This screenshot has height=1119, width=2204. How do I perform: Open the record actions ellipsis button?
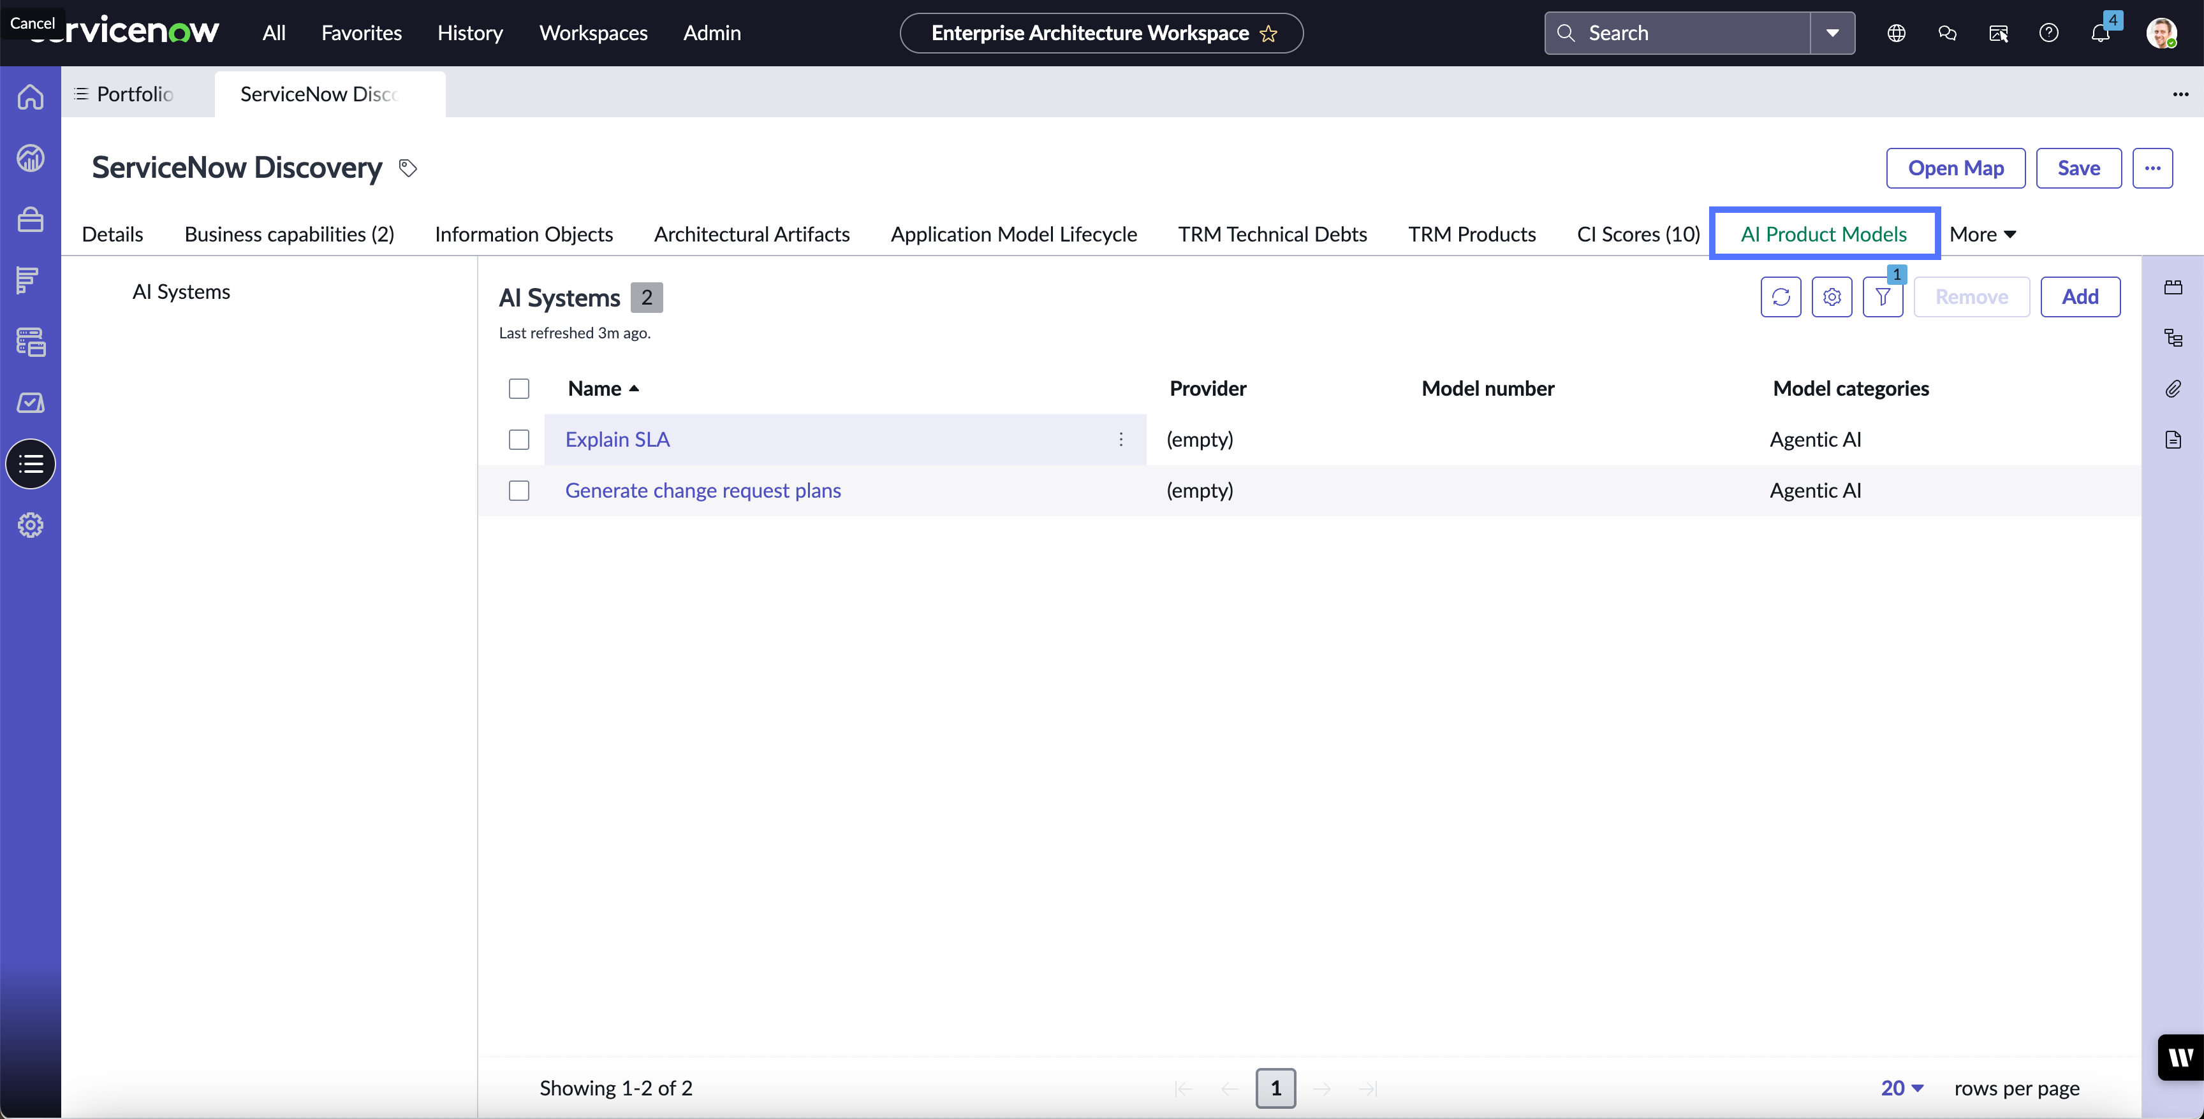(x=2152, y=168)
